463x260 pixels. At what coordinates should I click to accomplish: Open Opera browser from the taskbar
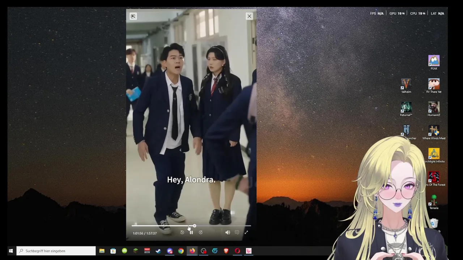237,251
